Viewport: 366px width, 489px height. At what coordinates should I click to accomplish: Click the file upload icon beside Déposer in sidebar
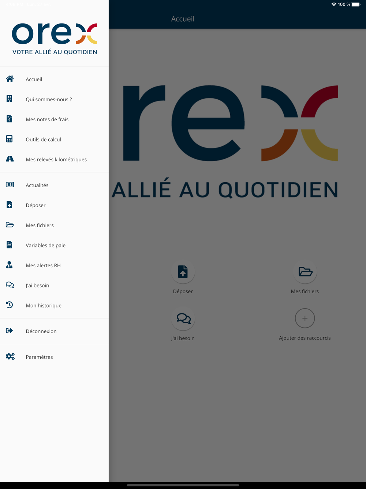point(10,205)
